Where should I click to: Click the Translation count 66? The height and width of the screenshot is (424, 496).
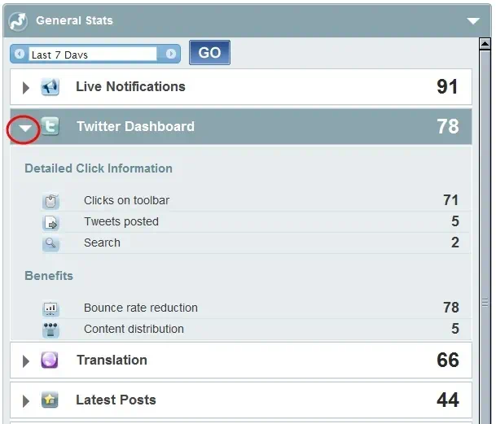tap(448, 361)
